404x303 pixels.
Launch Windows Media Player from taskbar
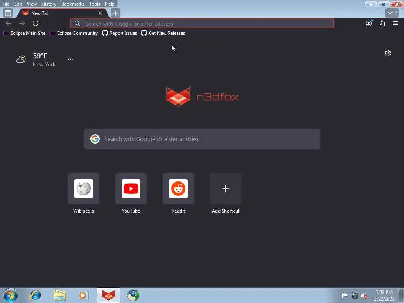coord(84,296)
